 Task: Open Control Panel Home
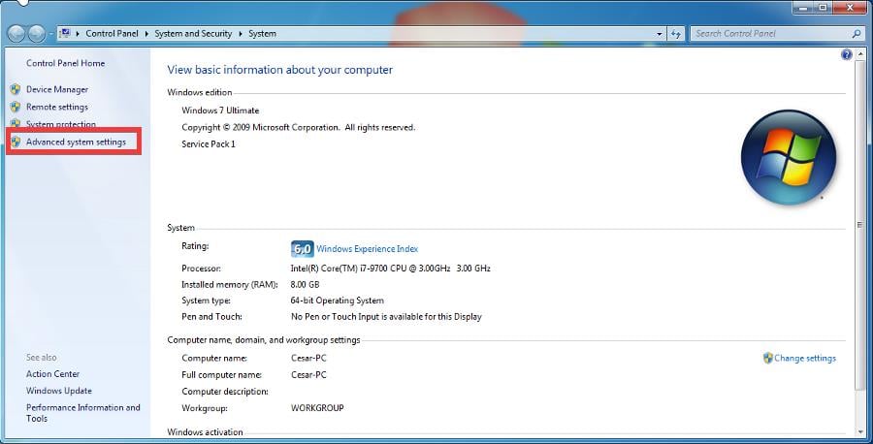(65, 63)
